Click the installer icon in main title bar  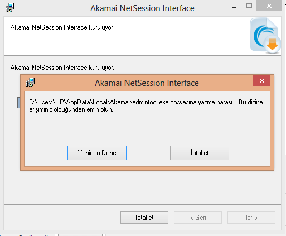(9, 8)
